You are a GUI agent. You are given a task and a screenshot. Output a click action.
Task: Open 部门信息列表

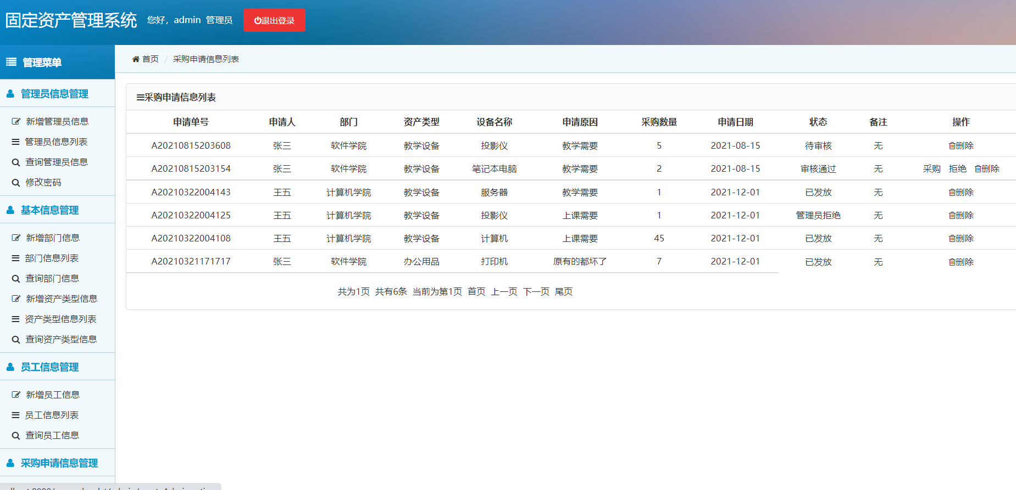pos(52,258)
